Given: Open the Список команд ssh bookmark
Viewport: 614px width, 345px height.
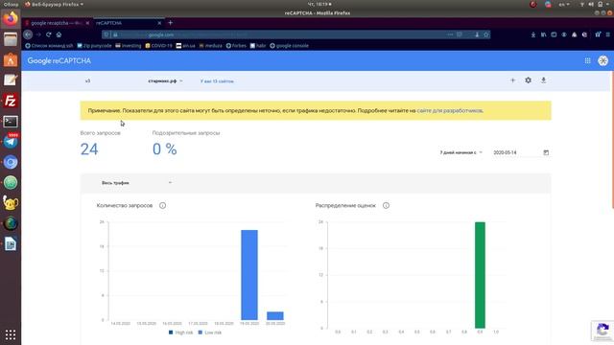Looking at the screenshot, I should tap(49, 46).
